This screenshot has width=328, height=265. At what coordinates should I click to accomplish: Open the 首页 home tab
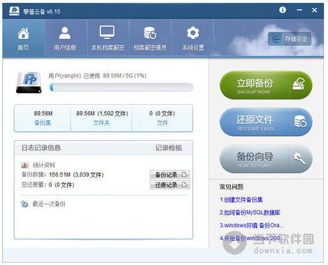click(23, 38)
